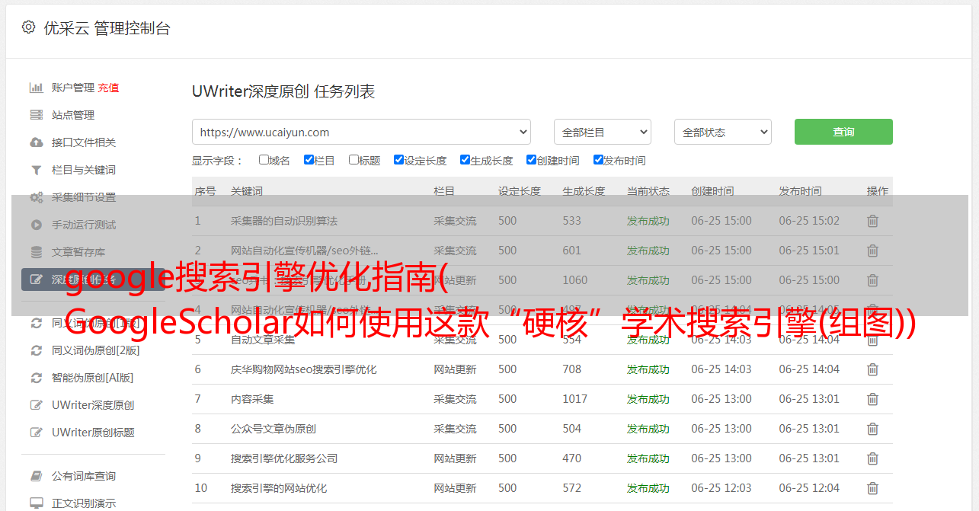Select 同义词伪原创[2版] menu item
The width and height of the screenshot is (979, 511).
[95, 350]
